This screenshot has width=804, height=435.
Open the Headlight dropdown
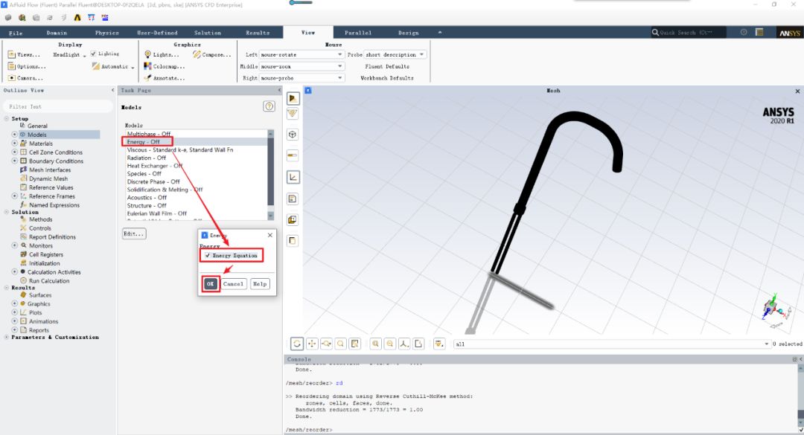pos(70,55)
